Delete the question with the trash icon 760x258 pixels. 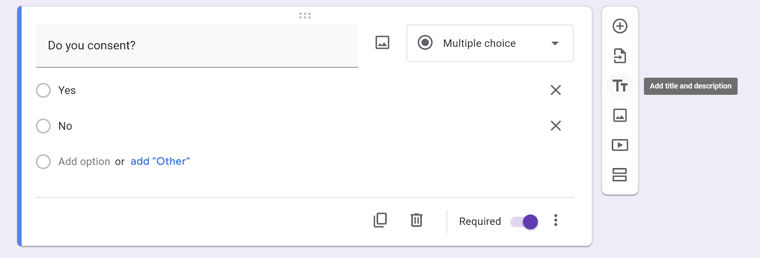tap(417, 220)
